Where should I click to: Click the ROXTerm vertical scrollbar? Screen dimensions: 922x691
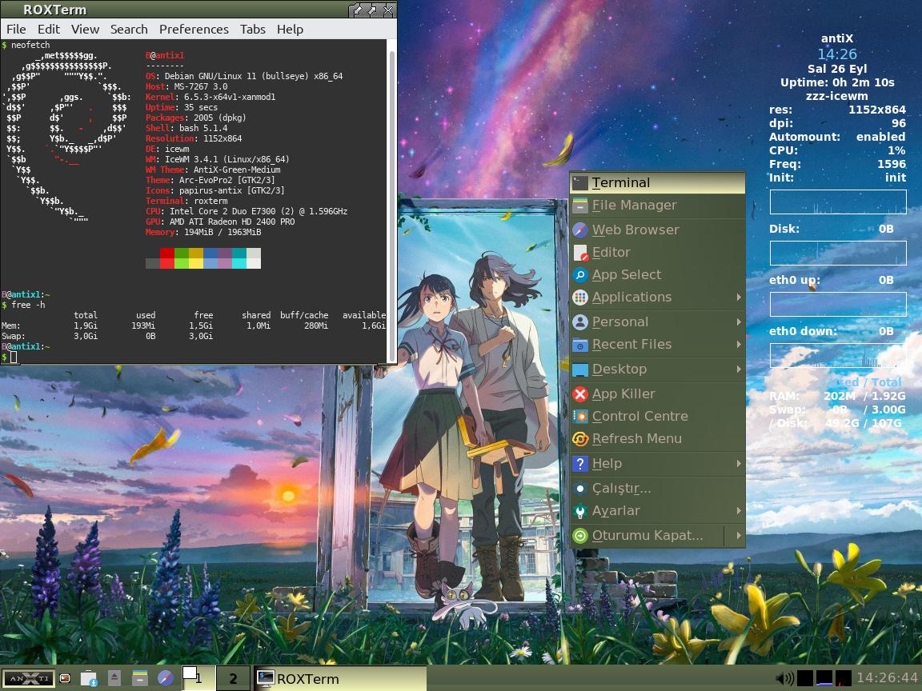click(x=392, y=200)
